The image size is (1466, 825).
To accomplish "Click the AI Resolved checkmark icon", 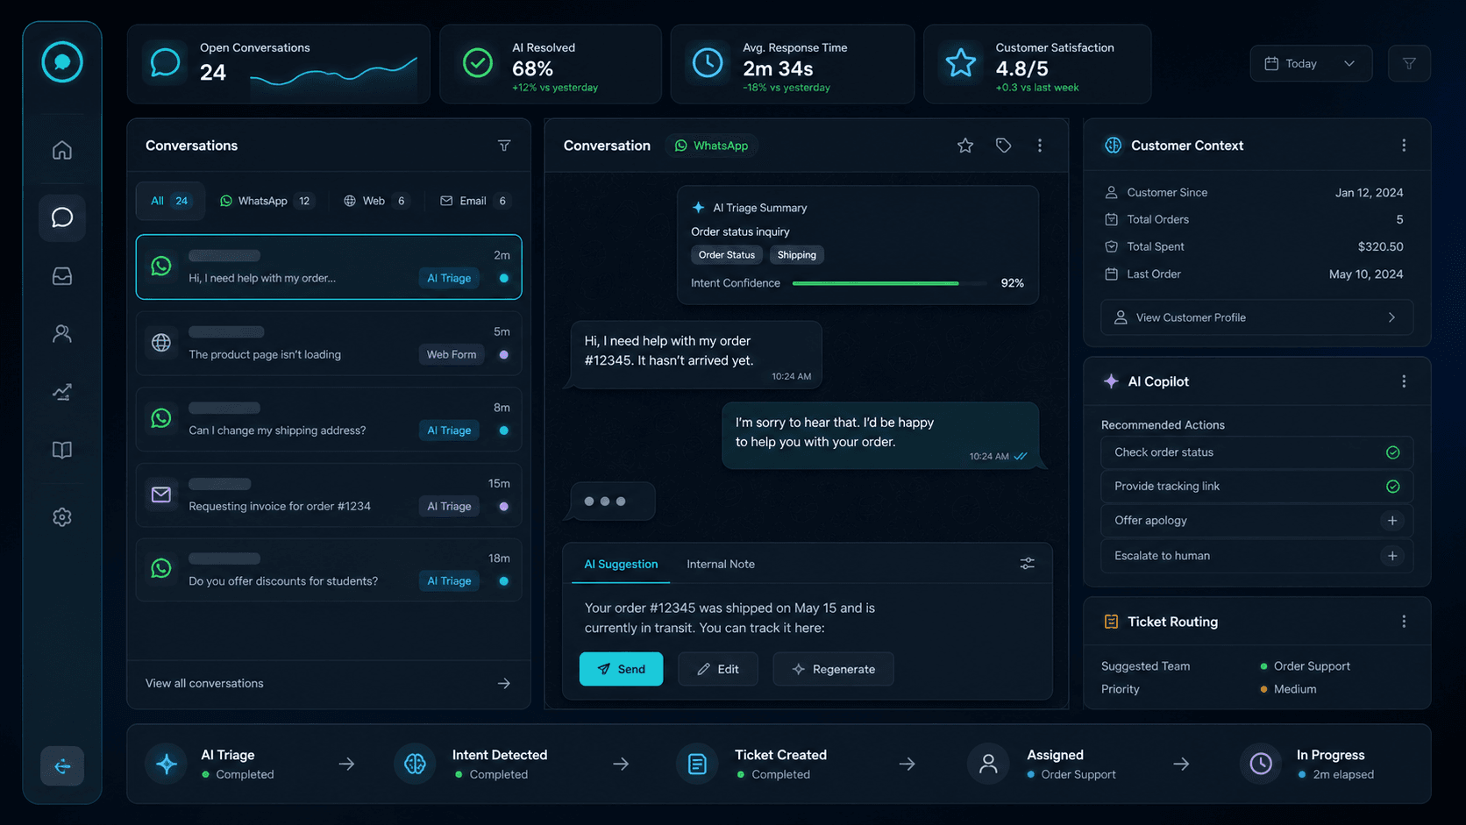I will point(477,63).
